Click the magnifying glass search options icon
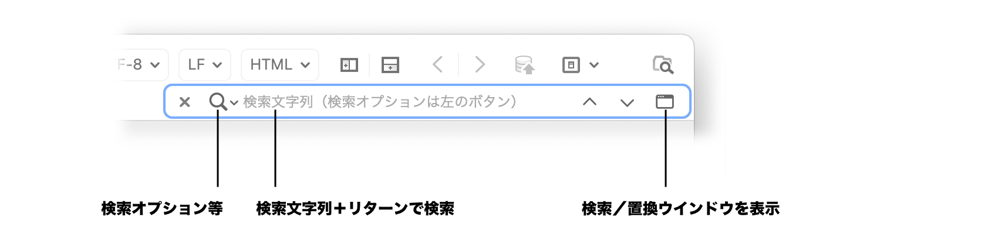998x234 pixels. (218, 102)
